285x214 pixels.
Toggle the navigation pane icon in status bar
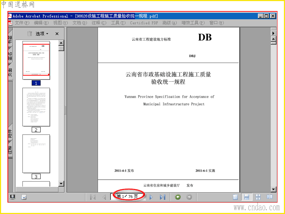coord(12,197)
